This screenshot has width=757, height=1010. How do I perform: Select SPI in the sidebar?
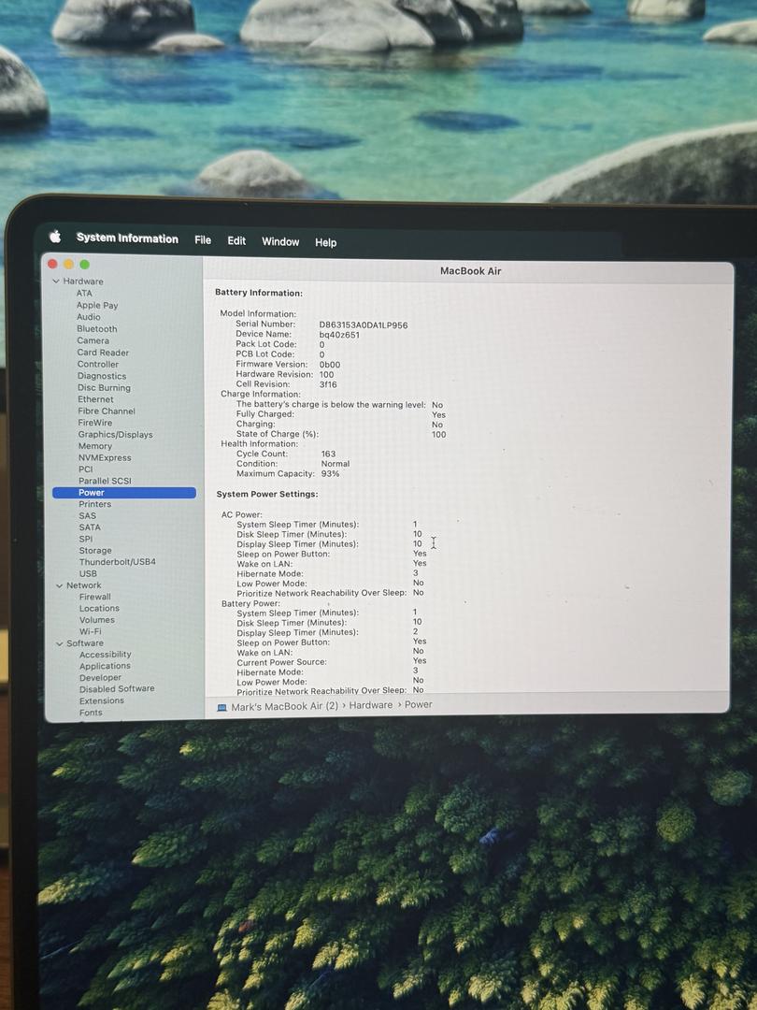[x=86, y=540]
